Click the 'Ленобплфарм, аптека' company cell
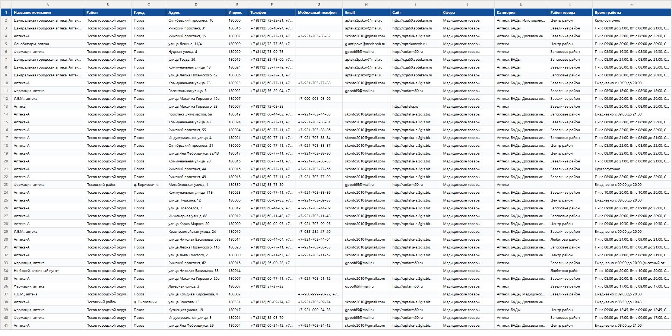Screen dimensions: 672x336 48,44
